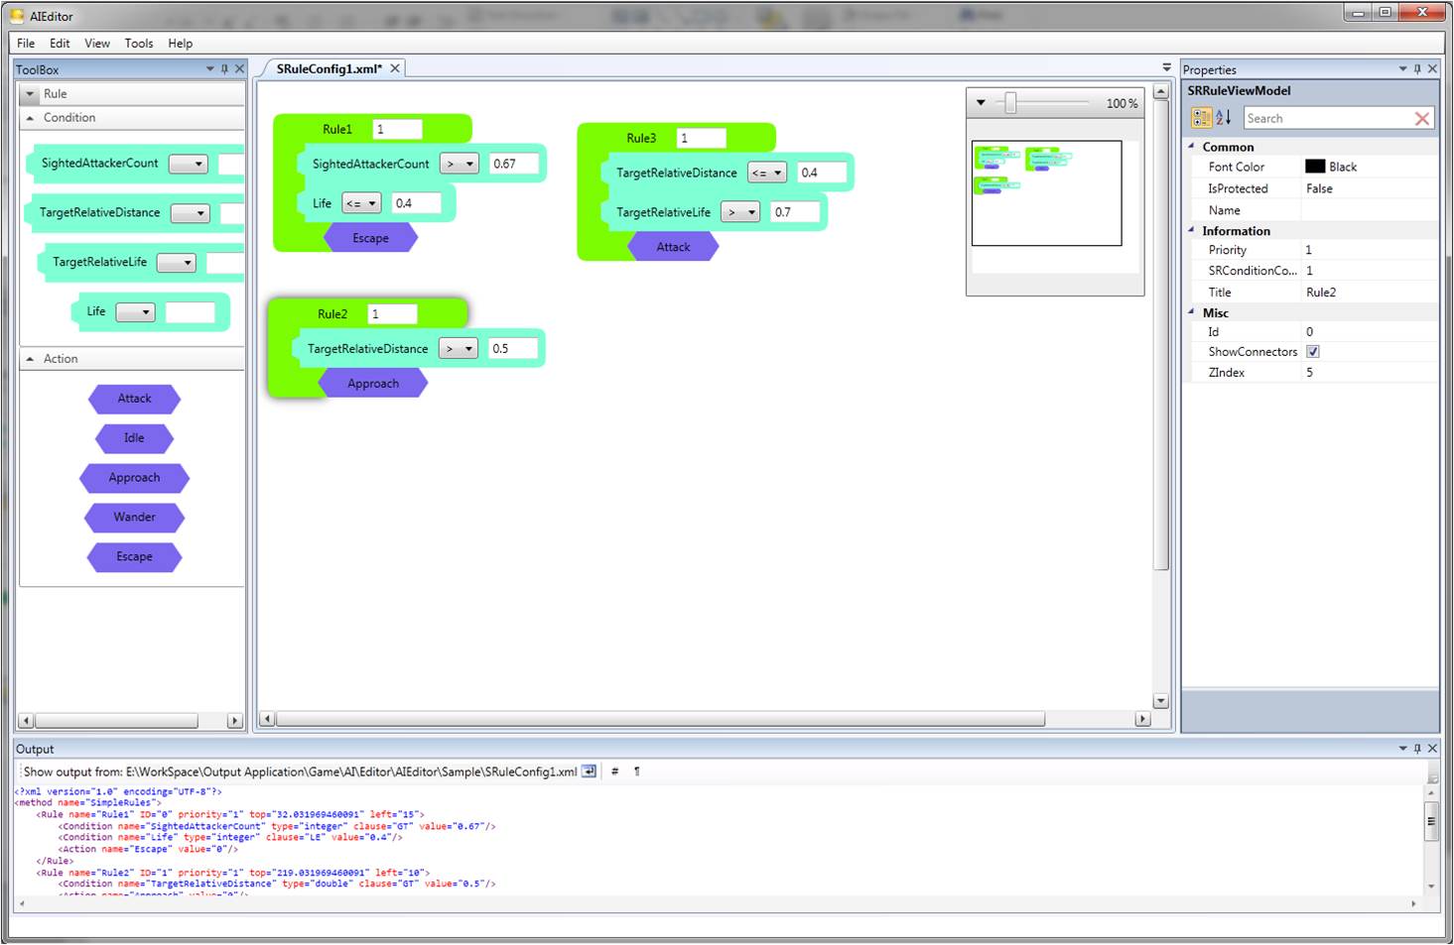Clear the Properties search with red X
The width and height of the screenshot is (1454, 945).
[x=1421, y=119]
